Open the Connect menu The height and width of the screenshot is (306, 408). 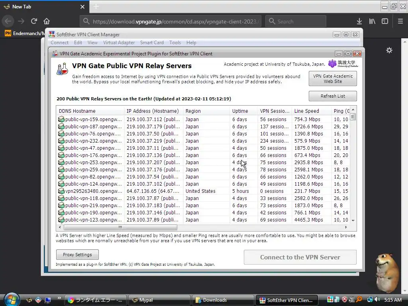[60, 43]
